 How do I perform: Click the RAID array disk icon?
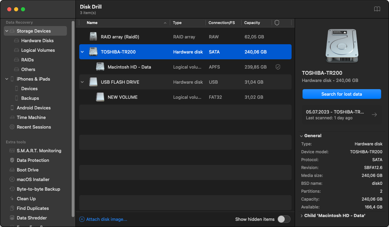93,37
